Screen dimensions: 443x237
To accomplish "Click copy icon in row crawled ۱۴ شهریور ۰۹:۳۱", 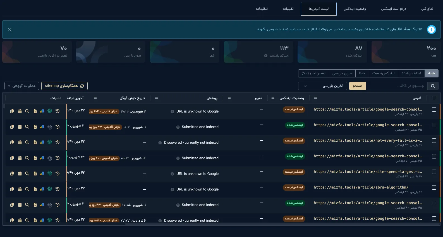I will pos(12,158).
